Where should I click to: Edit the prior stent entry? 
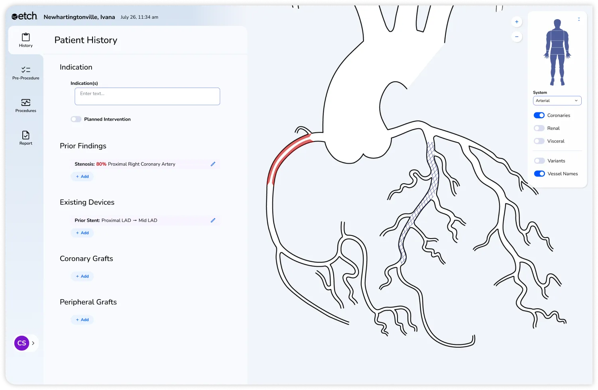tap(213, 220)
